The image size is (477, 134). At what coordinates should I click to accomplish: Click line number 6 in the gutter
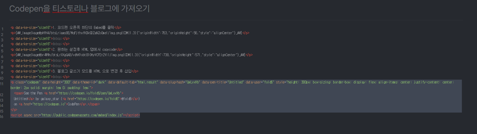[2, 56]
